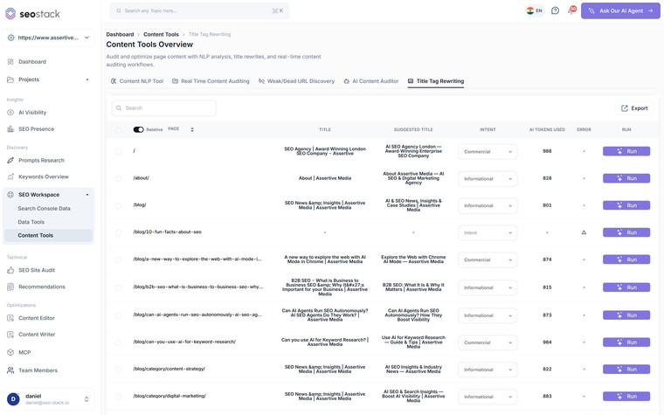Image resolution: width=664 pixels, height=415 pixels.
Task: Run title rewrite for category/digital-marketing row
Action: [626, 397]
